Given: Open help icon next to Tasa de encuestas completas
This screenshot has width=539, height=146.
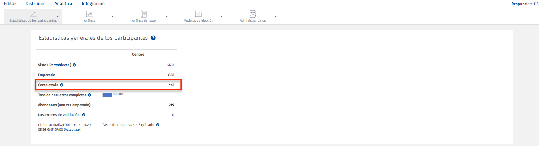Looking at the screenshot, I should point(89,95).
